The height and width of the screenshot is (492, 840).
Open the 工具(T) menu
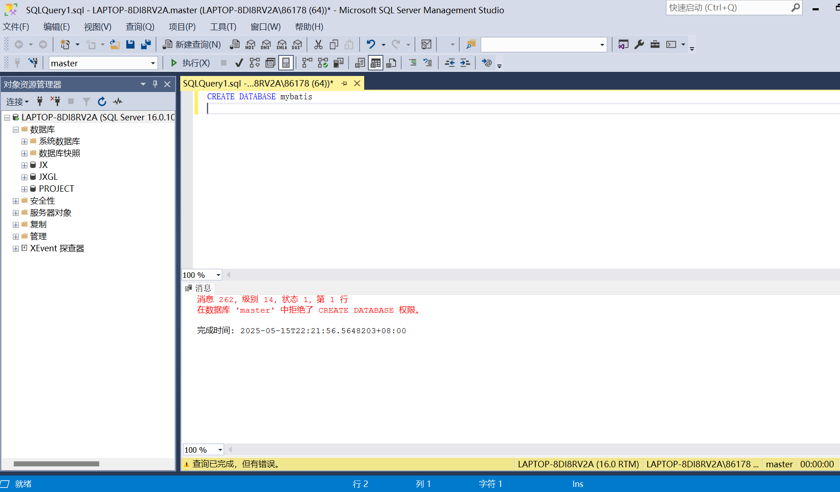(223, 27)
